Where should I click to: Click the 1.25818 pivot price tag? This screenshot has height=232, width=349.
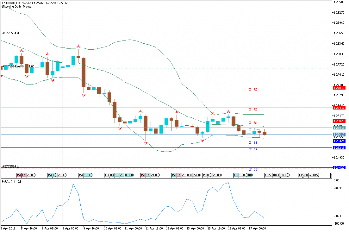point(339,128)
